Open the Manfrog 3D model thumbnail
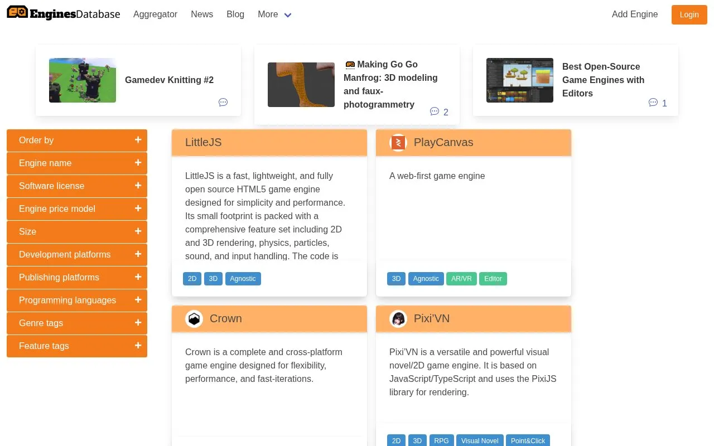714x446 pixels. 301,85
